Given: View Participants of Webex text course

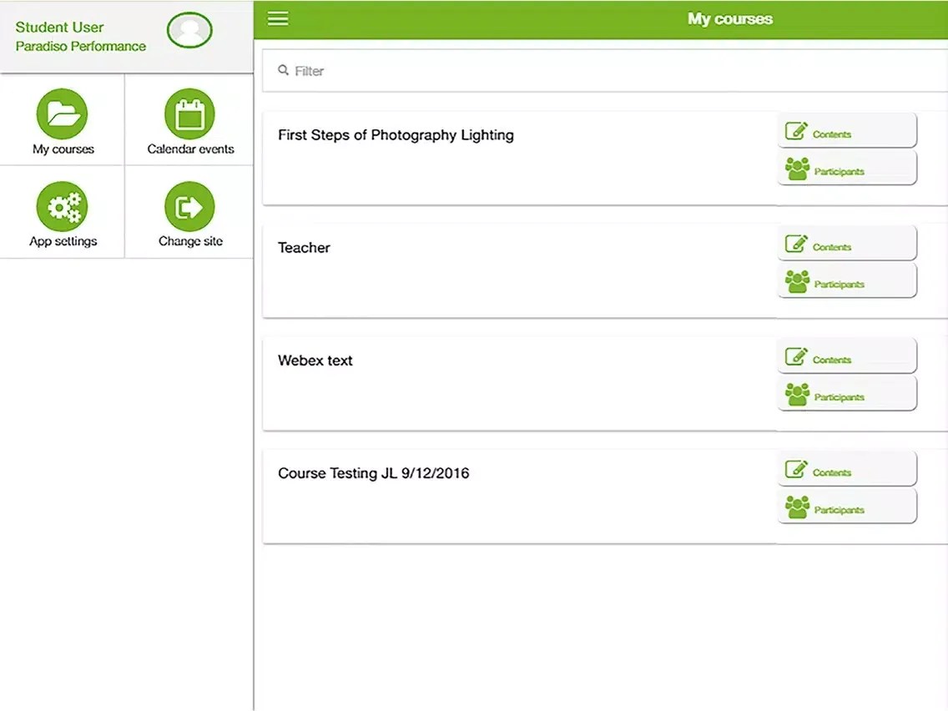Looking at the screenshot, I should point(847,394).
